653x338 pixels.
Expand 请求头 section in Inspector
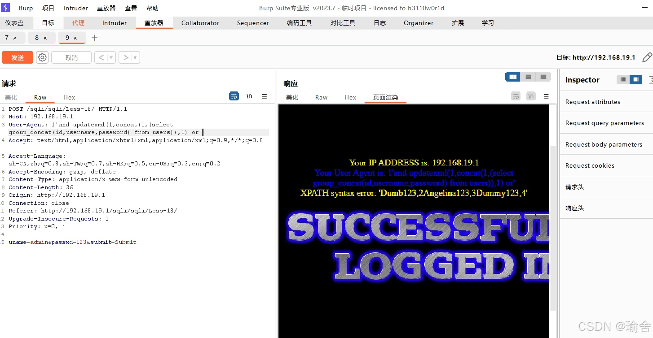(606, 187)
